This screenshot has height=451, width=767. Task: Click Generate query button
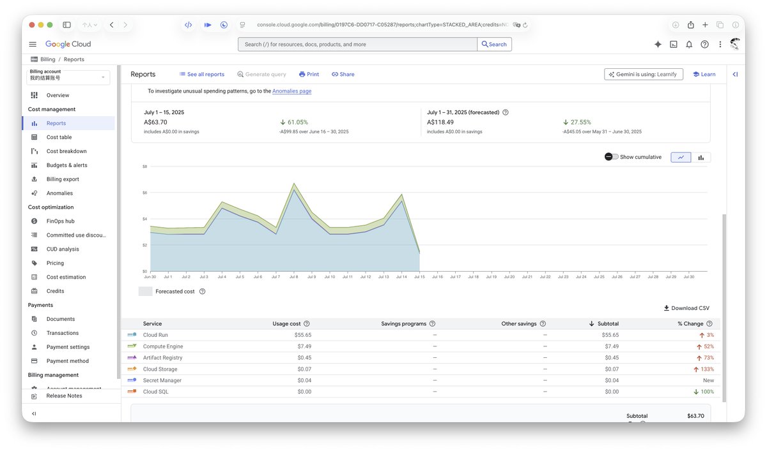(261, 74)
